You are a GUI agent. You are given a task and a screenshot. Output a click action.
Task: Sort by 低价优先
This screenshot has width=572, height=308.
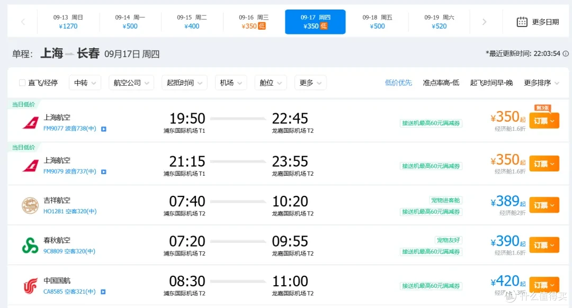(398, 83)
